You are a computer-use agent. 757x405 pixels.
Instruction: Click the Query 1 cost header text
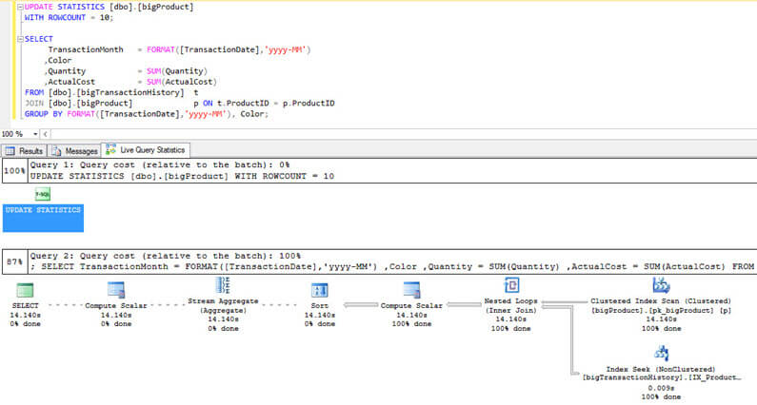(x=160, y=164)
